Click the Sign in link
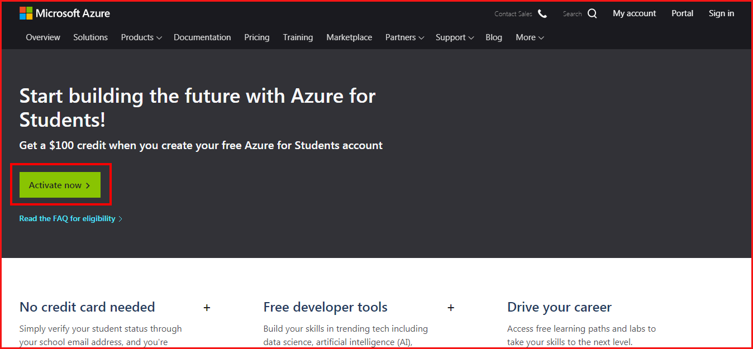 point(721,13)
